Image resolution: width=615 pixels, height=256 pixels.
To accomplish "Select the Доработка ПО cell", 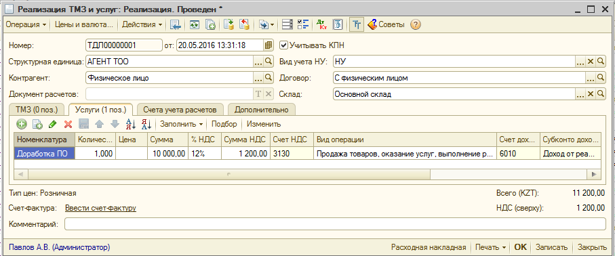I will pos(45,154).
